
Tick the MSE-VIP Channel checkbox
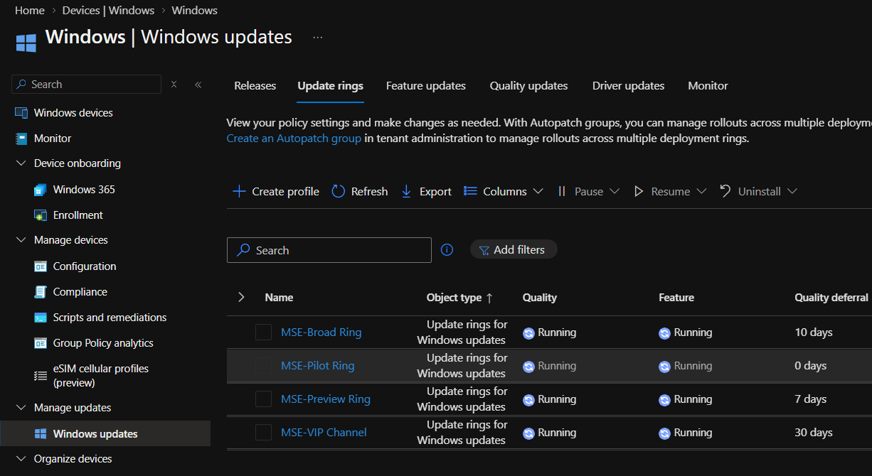tap(263, 433)
